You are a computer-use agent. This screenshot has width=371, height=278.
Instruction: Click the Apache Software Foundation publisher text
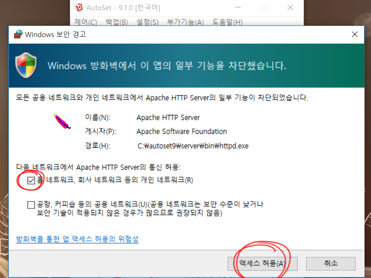point(182,132)
